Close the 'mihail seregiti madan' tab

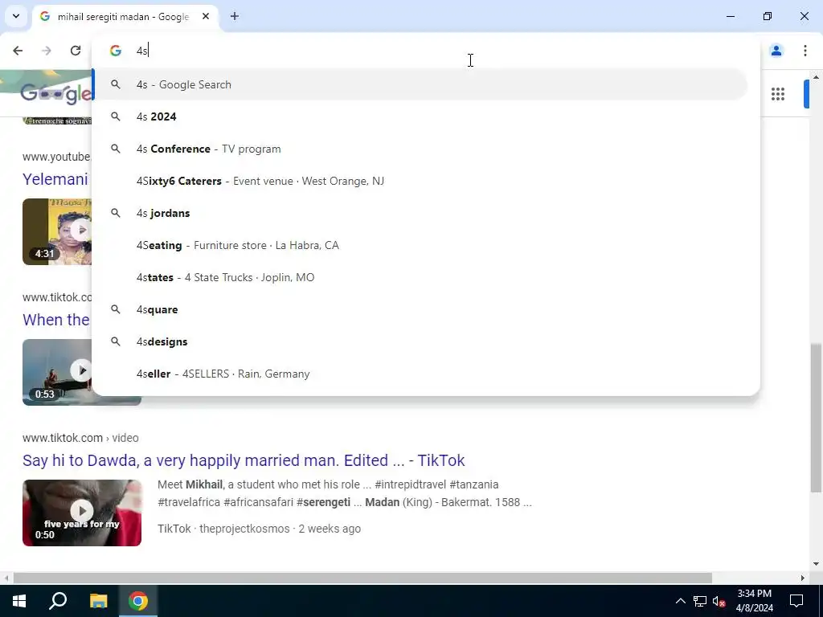click(x=206, y=16)
